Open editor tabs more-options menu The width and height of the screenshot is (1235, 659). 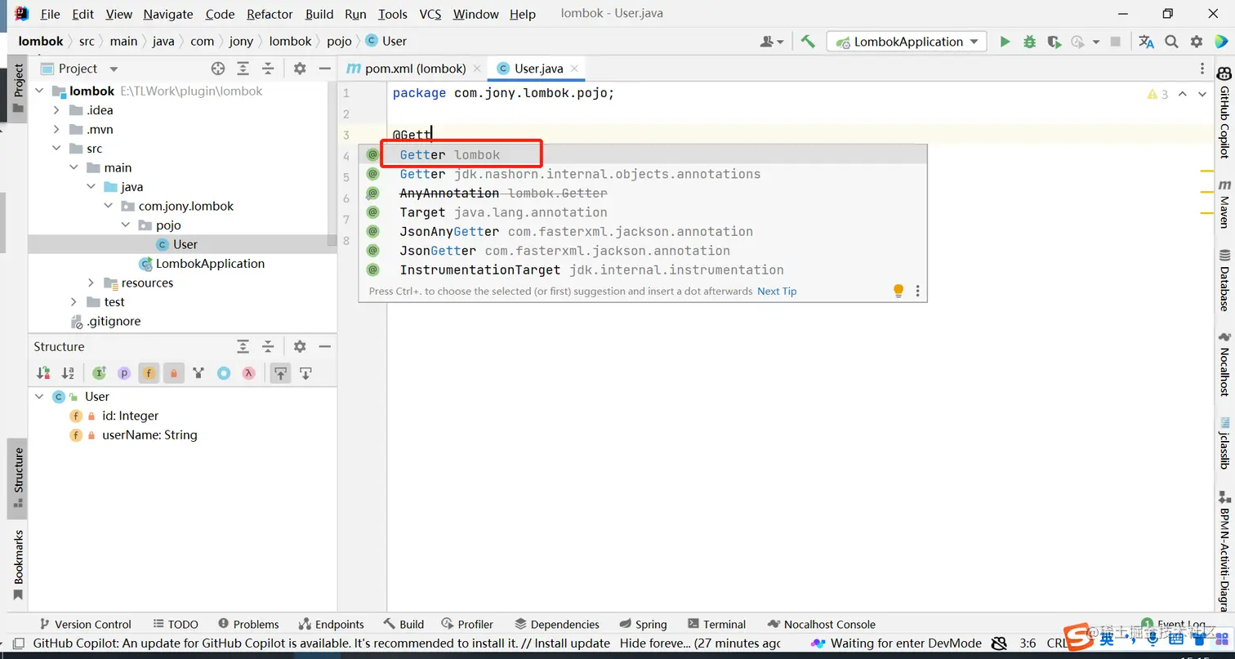pos(1202,69)
